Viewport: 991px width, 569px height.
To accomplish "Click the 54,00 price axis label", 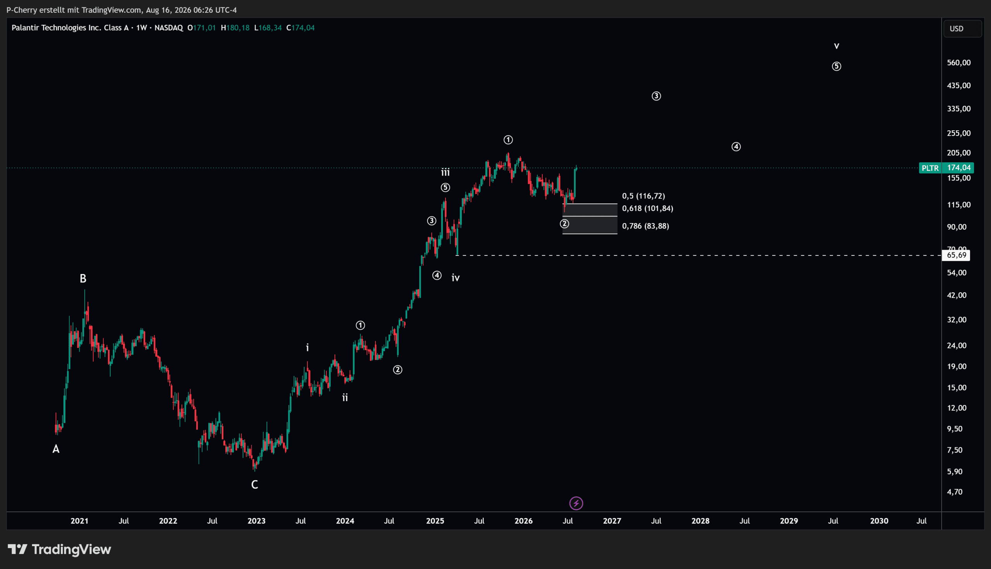I will [x=957, y=273].
